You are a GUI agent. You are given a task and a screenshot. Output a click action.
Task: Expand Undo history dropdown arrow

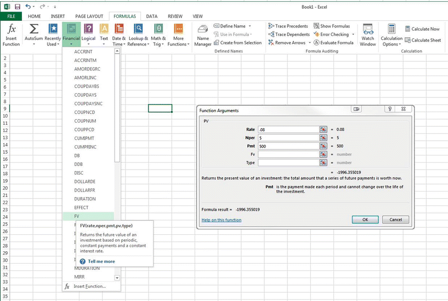(x=33, y=6)
